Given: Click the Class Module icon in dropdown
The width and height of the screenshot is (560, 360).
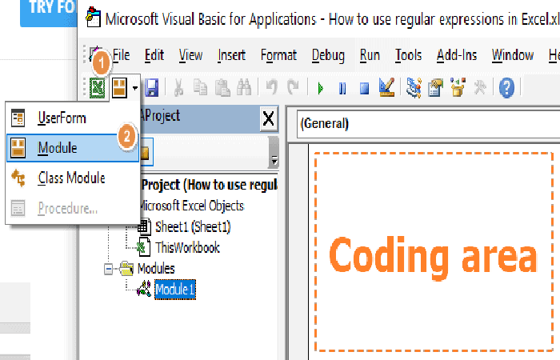Looking at the screenshot, I should coord(18,178).
